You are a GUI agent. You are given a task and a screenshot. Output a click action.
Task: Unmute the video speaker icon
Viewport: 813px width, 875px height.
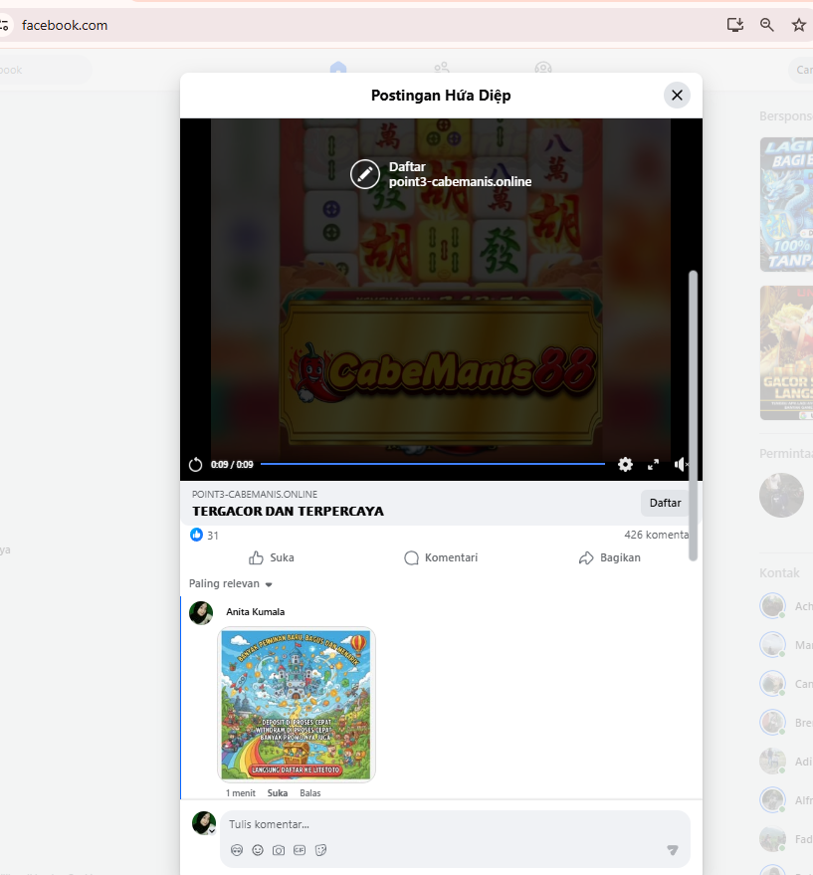[x=681, y=464]
